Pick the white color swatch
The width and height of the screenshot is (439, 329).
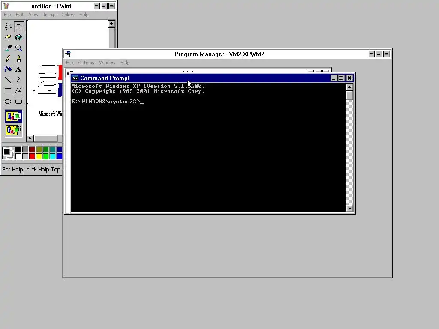(18, 156)
